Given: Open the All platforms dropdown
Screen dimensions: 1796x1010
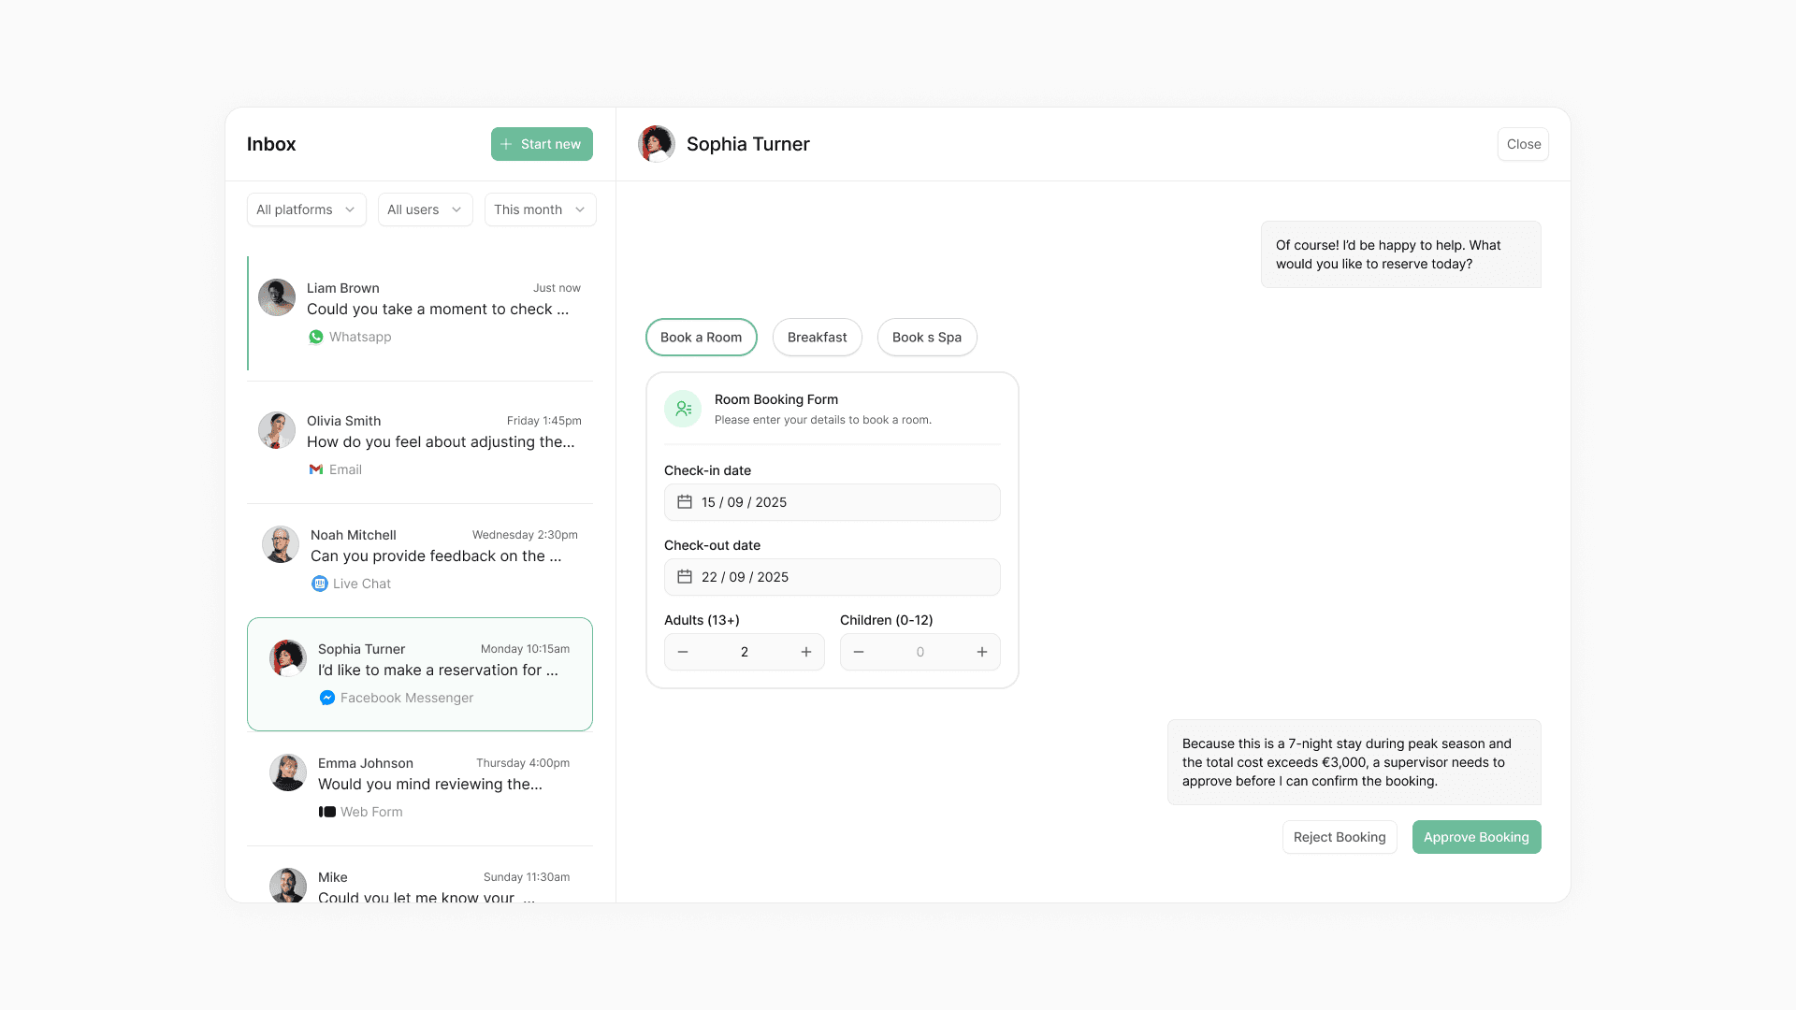Looking at the screenshot, I should tap(306, 209).
